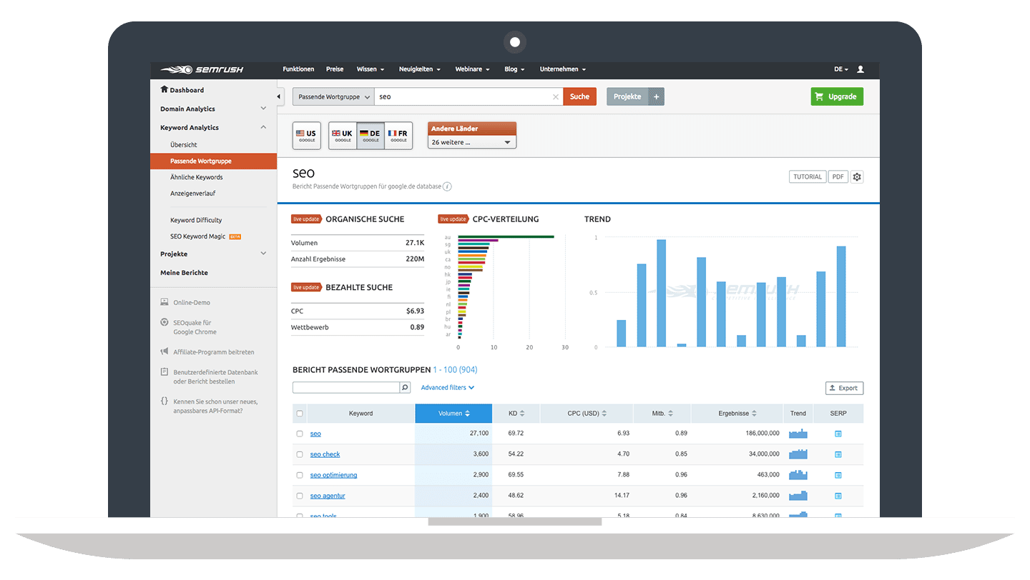Open the user account icon
The image size is (1030, 580).
pos(860,69)
